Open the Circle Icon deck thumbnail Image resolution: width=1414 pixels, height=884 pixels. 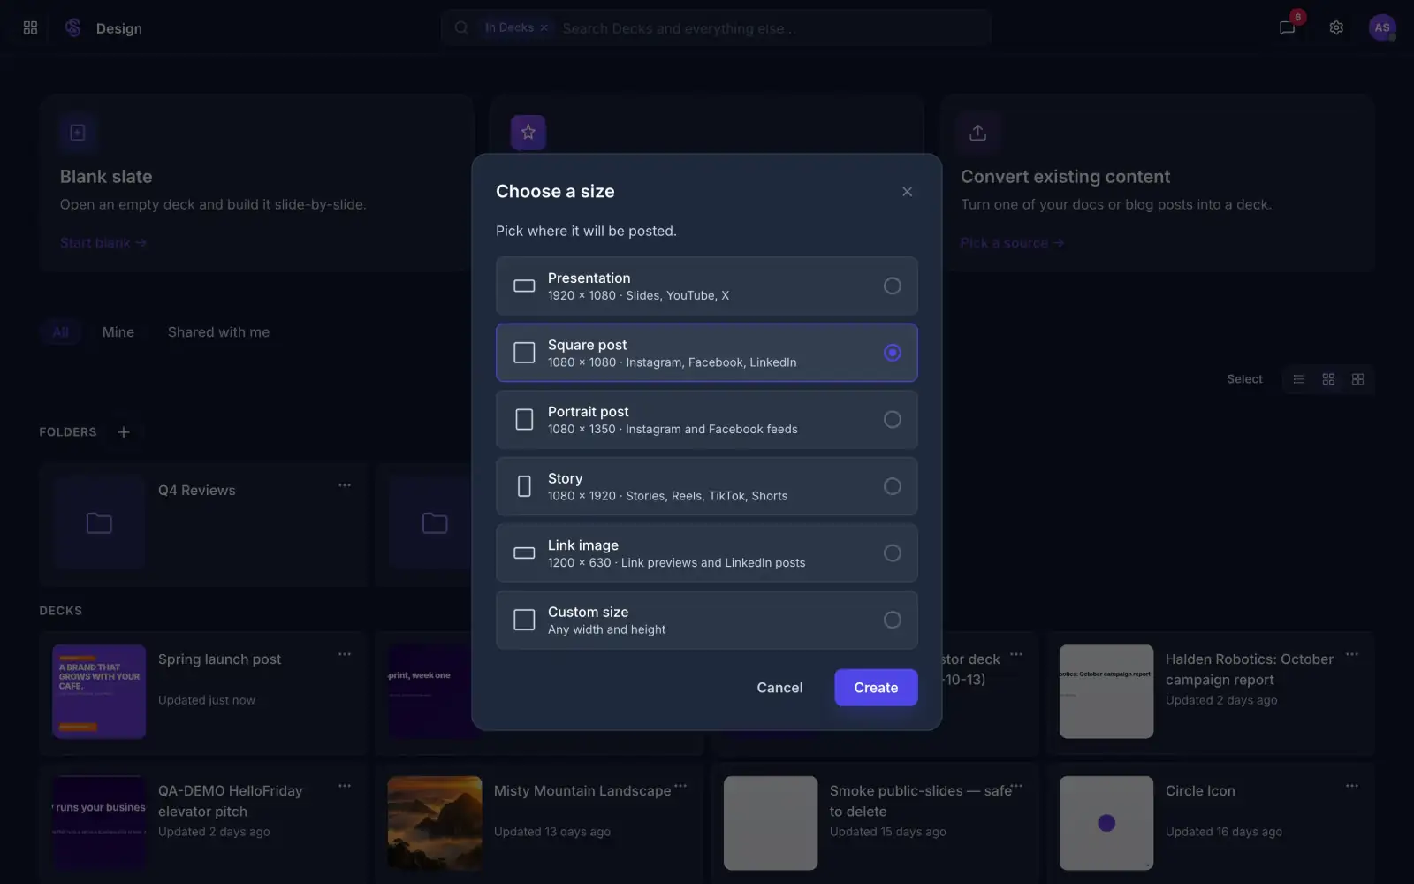click(x=1106, y=823)
